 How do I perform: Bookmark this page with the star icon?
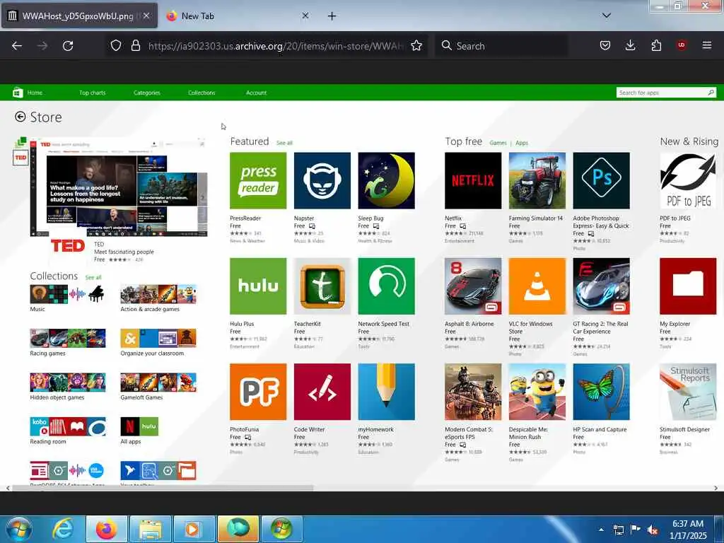point(416,45)
